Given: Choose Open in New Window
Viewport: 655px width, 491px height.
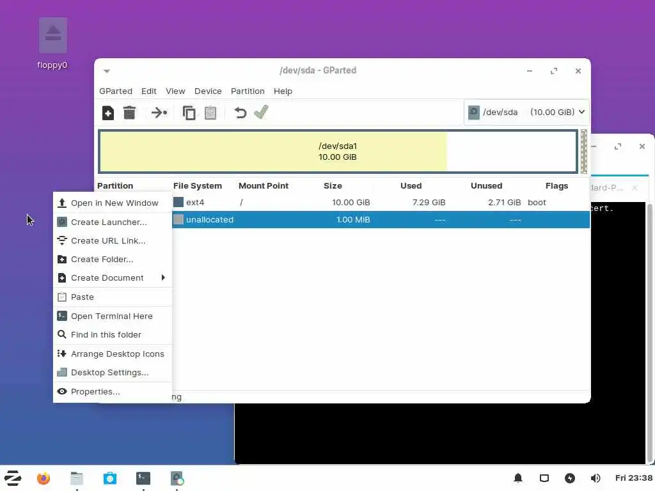Looking at the screenshot, I should 113,203.
